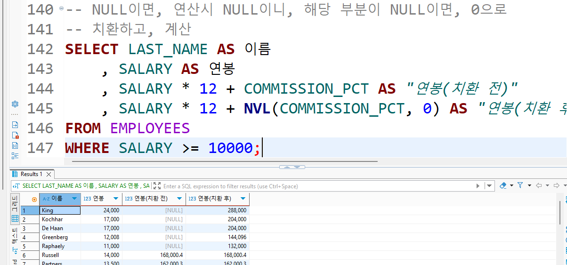The width and height of the screenshot is (567, 265).
Task: Click the forward navigation arrow in results
Action: (557, 185)
